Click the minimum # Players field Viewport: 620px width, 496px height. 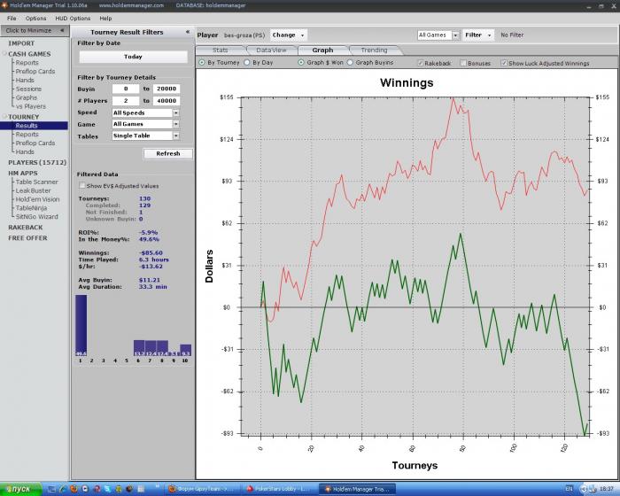(126, 101)
